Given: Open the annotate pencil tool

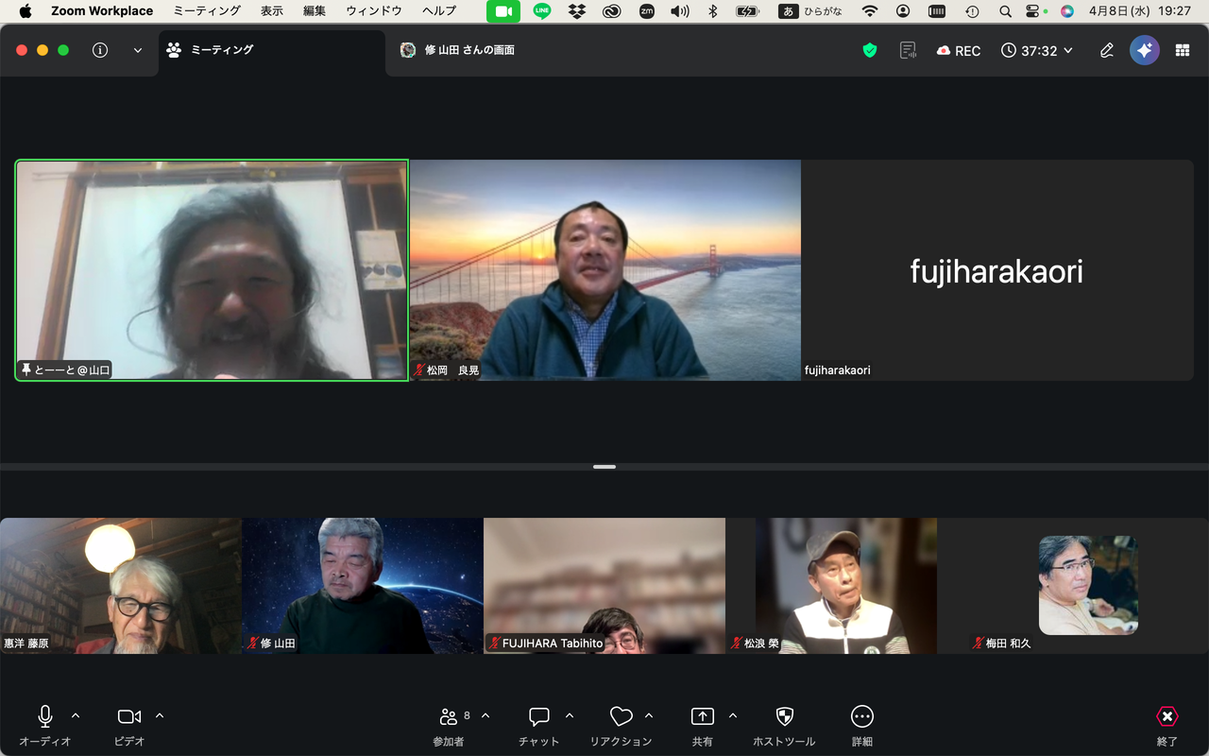Looking at the screenshot, I should (x=1107, y=51).
